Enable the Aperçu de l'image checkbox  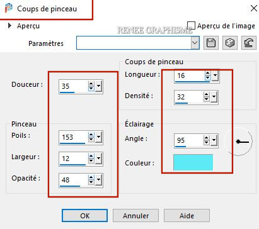(x=191, y=26)
